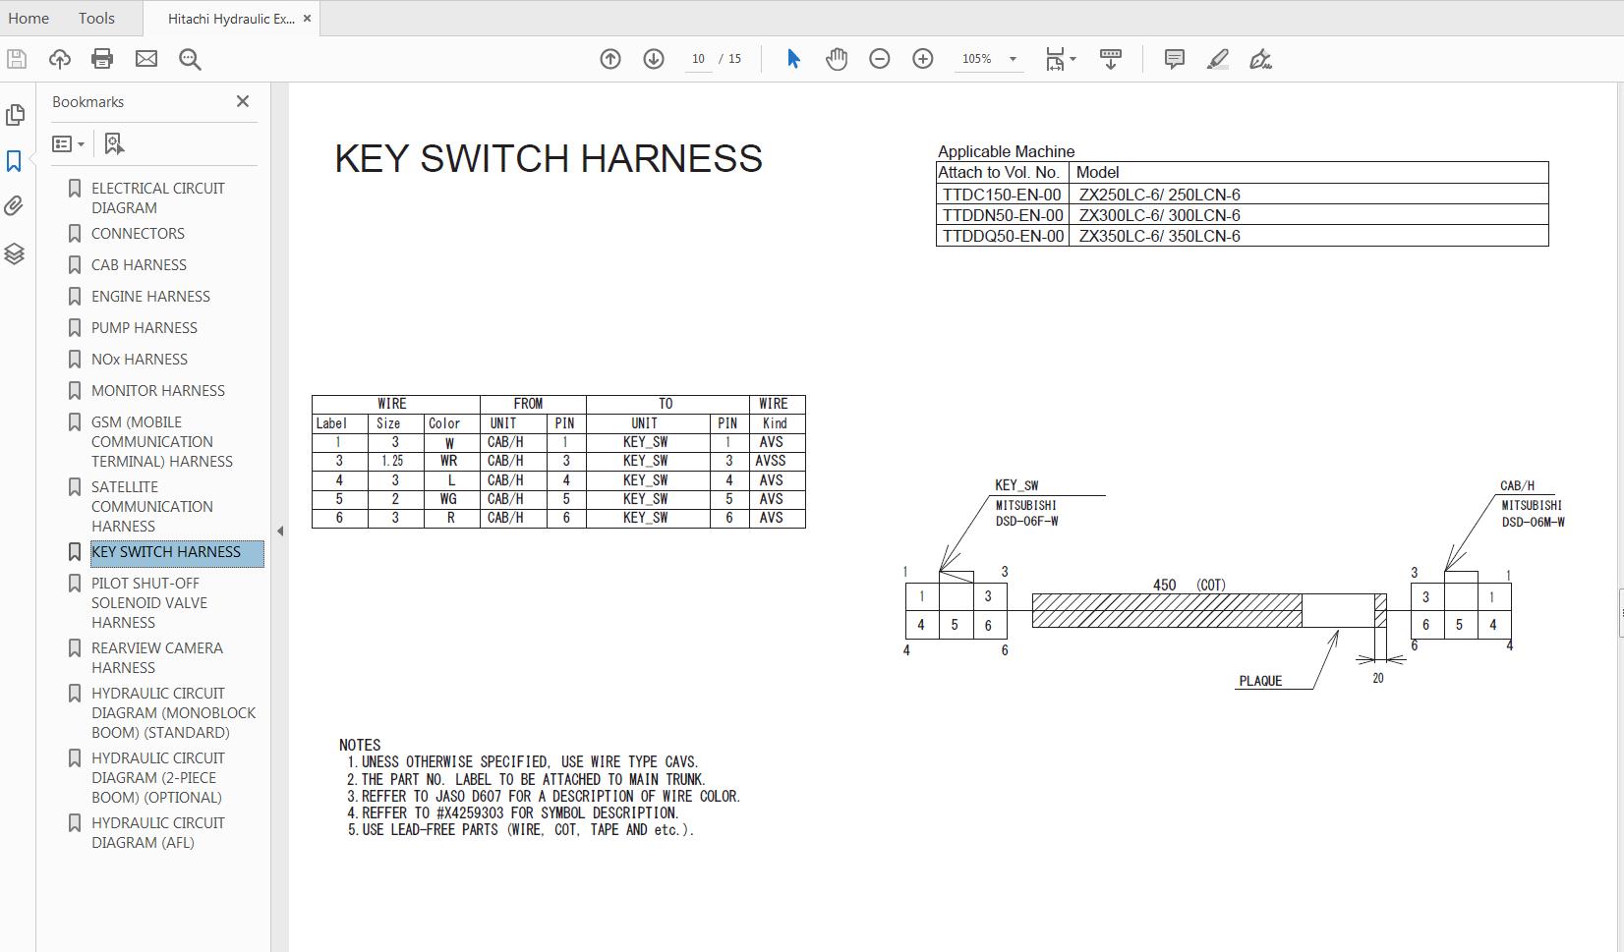Go to the next page
Screen dimensions: 1624x952
pyautogui.click(x=652, y=59)
